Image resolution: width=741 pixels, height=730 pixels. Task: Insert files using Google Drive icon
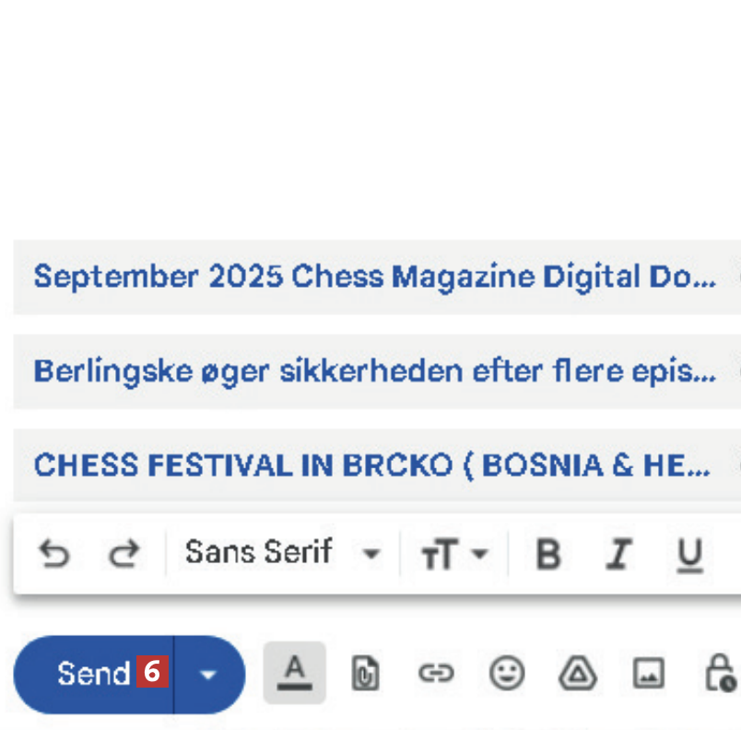point(578,675)
